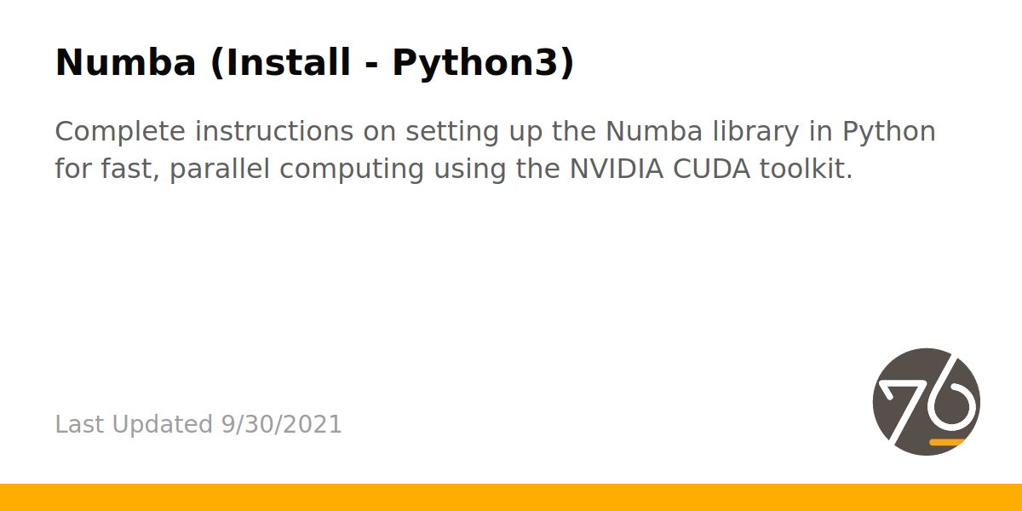This screenshot has width=1022, height=511.
Task: Click the orange bar at the bottom
Action: (x=511, y=497)
